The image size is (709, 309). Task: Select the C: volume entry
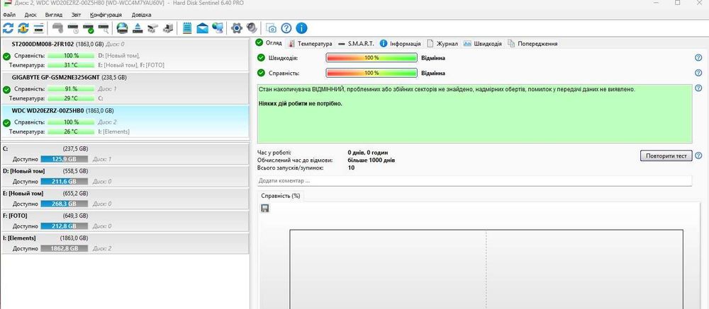pyautogui.click(x=125, y=153)
